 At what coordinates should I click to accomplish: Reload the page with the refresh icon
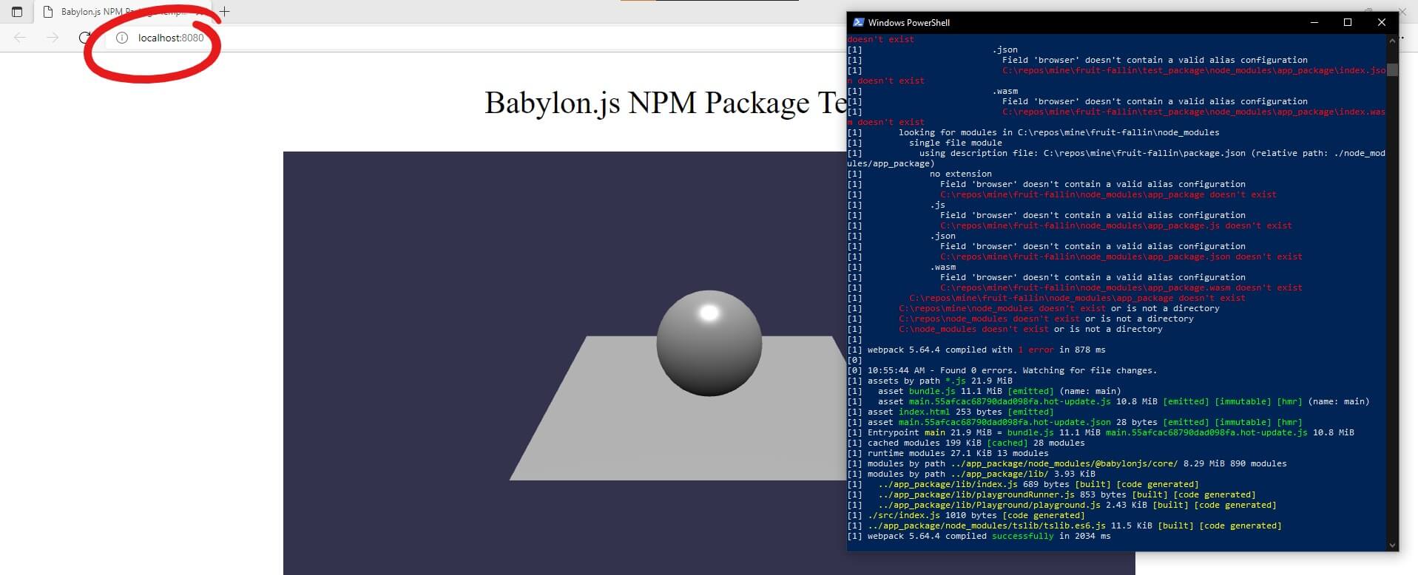84,38
